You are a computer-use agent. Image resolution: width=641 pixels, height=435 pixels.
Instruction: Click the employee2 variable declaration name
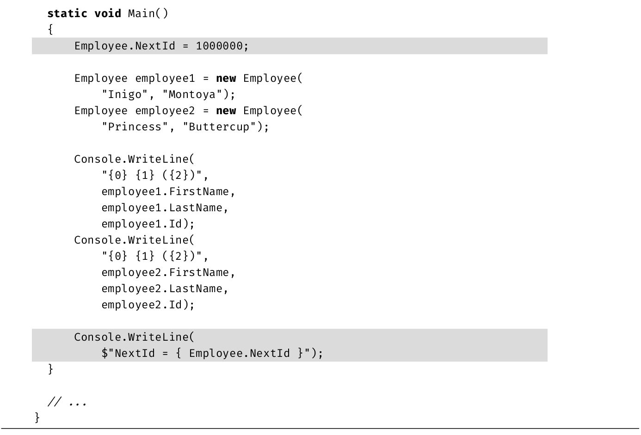pyautogui.click(x=165, y=111)
